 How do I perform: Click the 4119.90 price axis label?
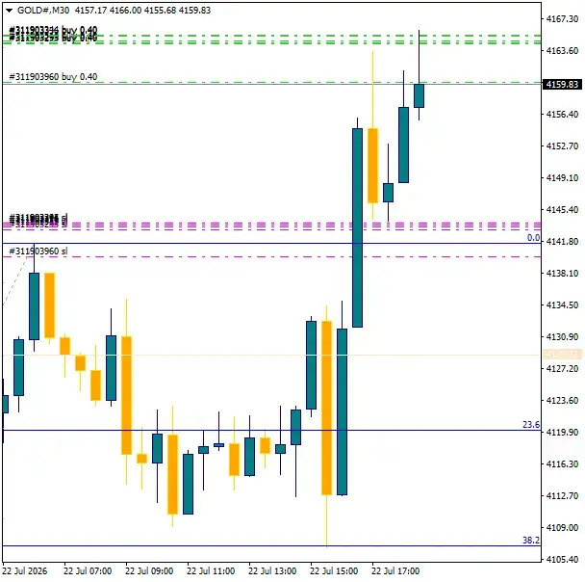[x=562, y=433]
